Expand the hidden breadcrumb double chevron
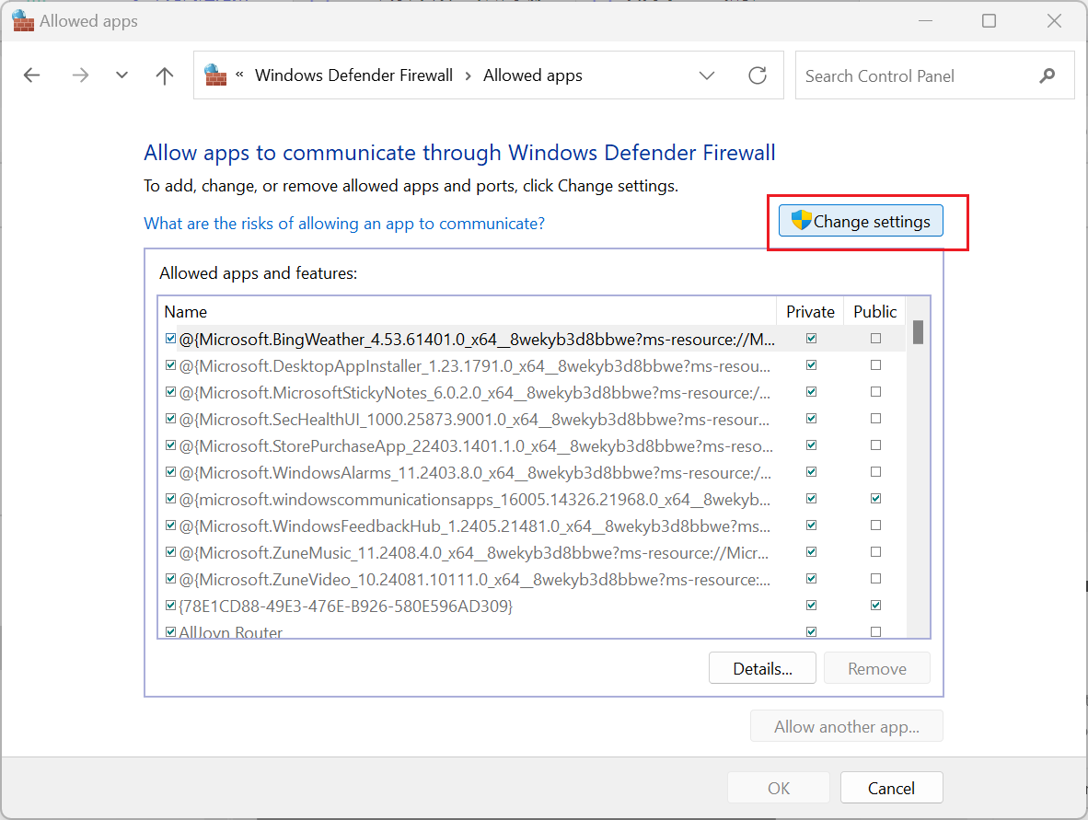1088x820 pixels. (239, 75)
